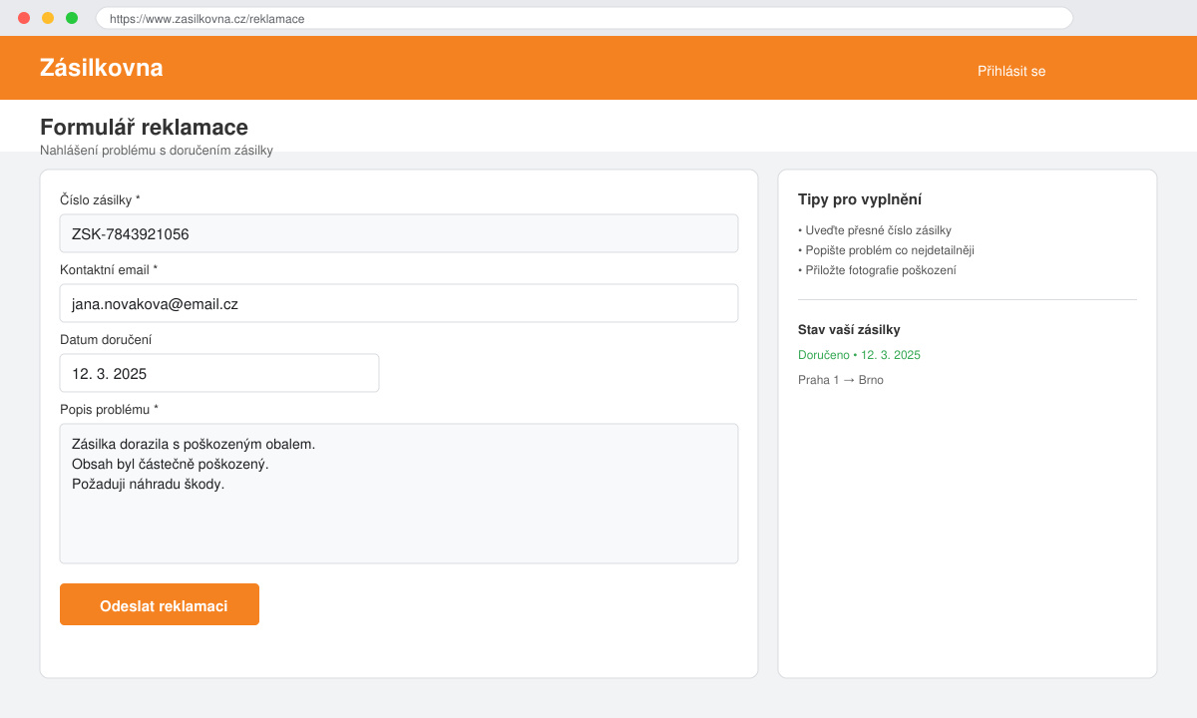
Task: Click tip Přiložte fotografie poškození
Action: click(877, 270)
